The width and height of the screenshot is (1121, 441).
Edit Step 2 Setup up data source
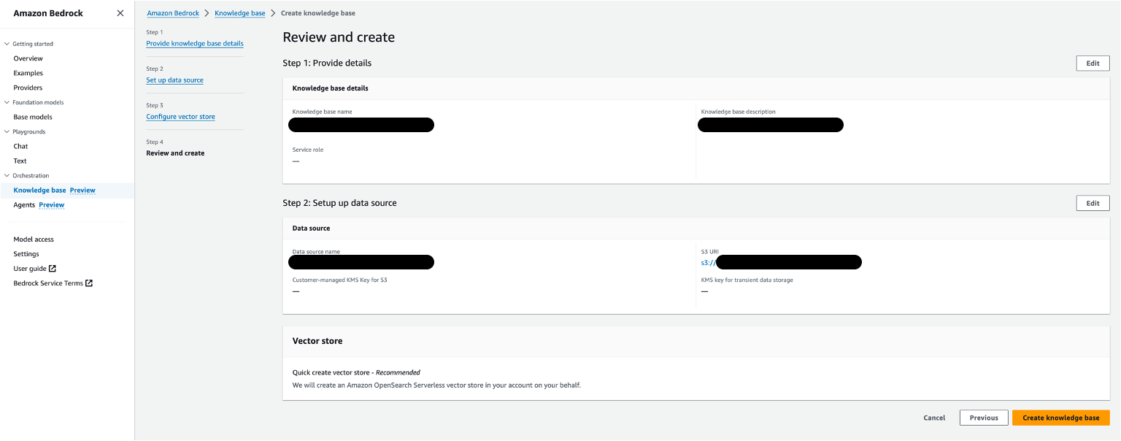(x=1093, y=203)
